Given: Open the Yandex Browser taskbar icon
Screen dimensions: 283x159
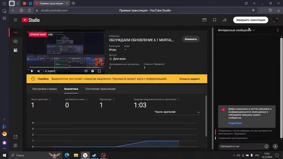Looking at the screenshot, I should [85, 155].
